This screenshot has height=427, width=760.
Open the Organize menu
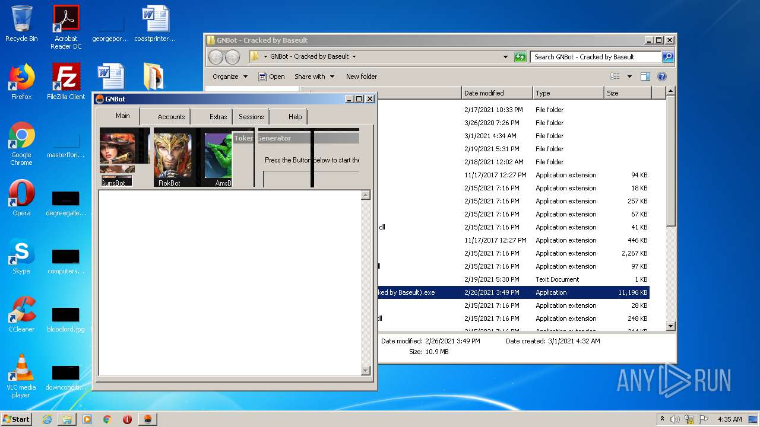tap(230, 77)
